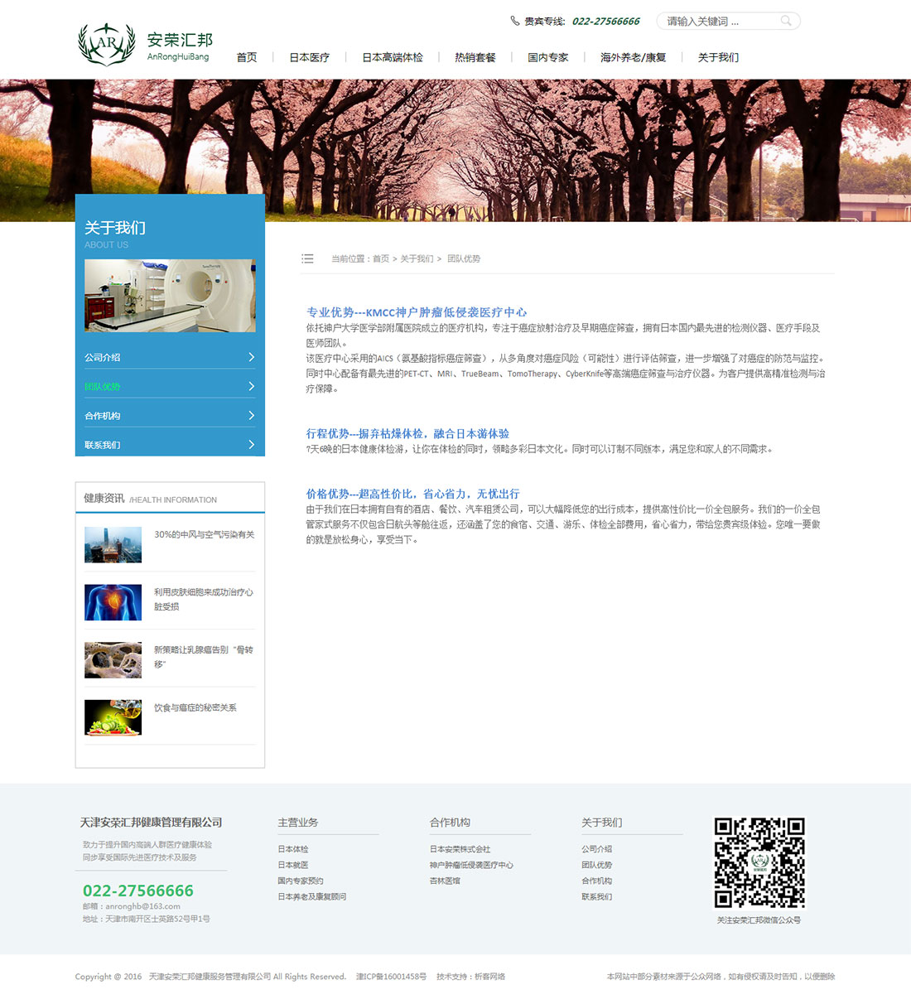The width and height of the screenshot is (911, 999).
Task: Read article 新策略让乳腺癌告别骨转移
Action: [x=203, y=656]
